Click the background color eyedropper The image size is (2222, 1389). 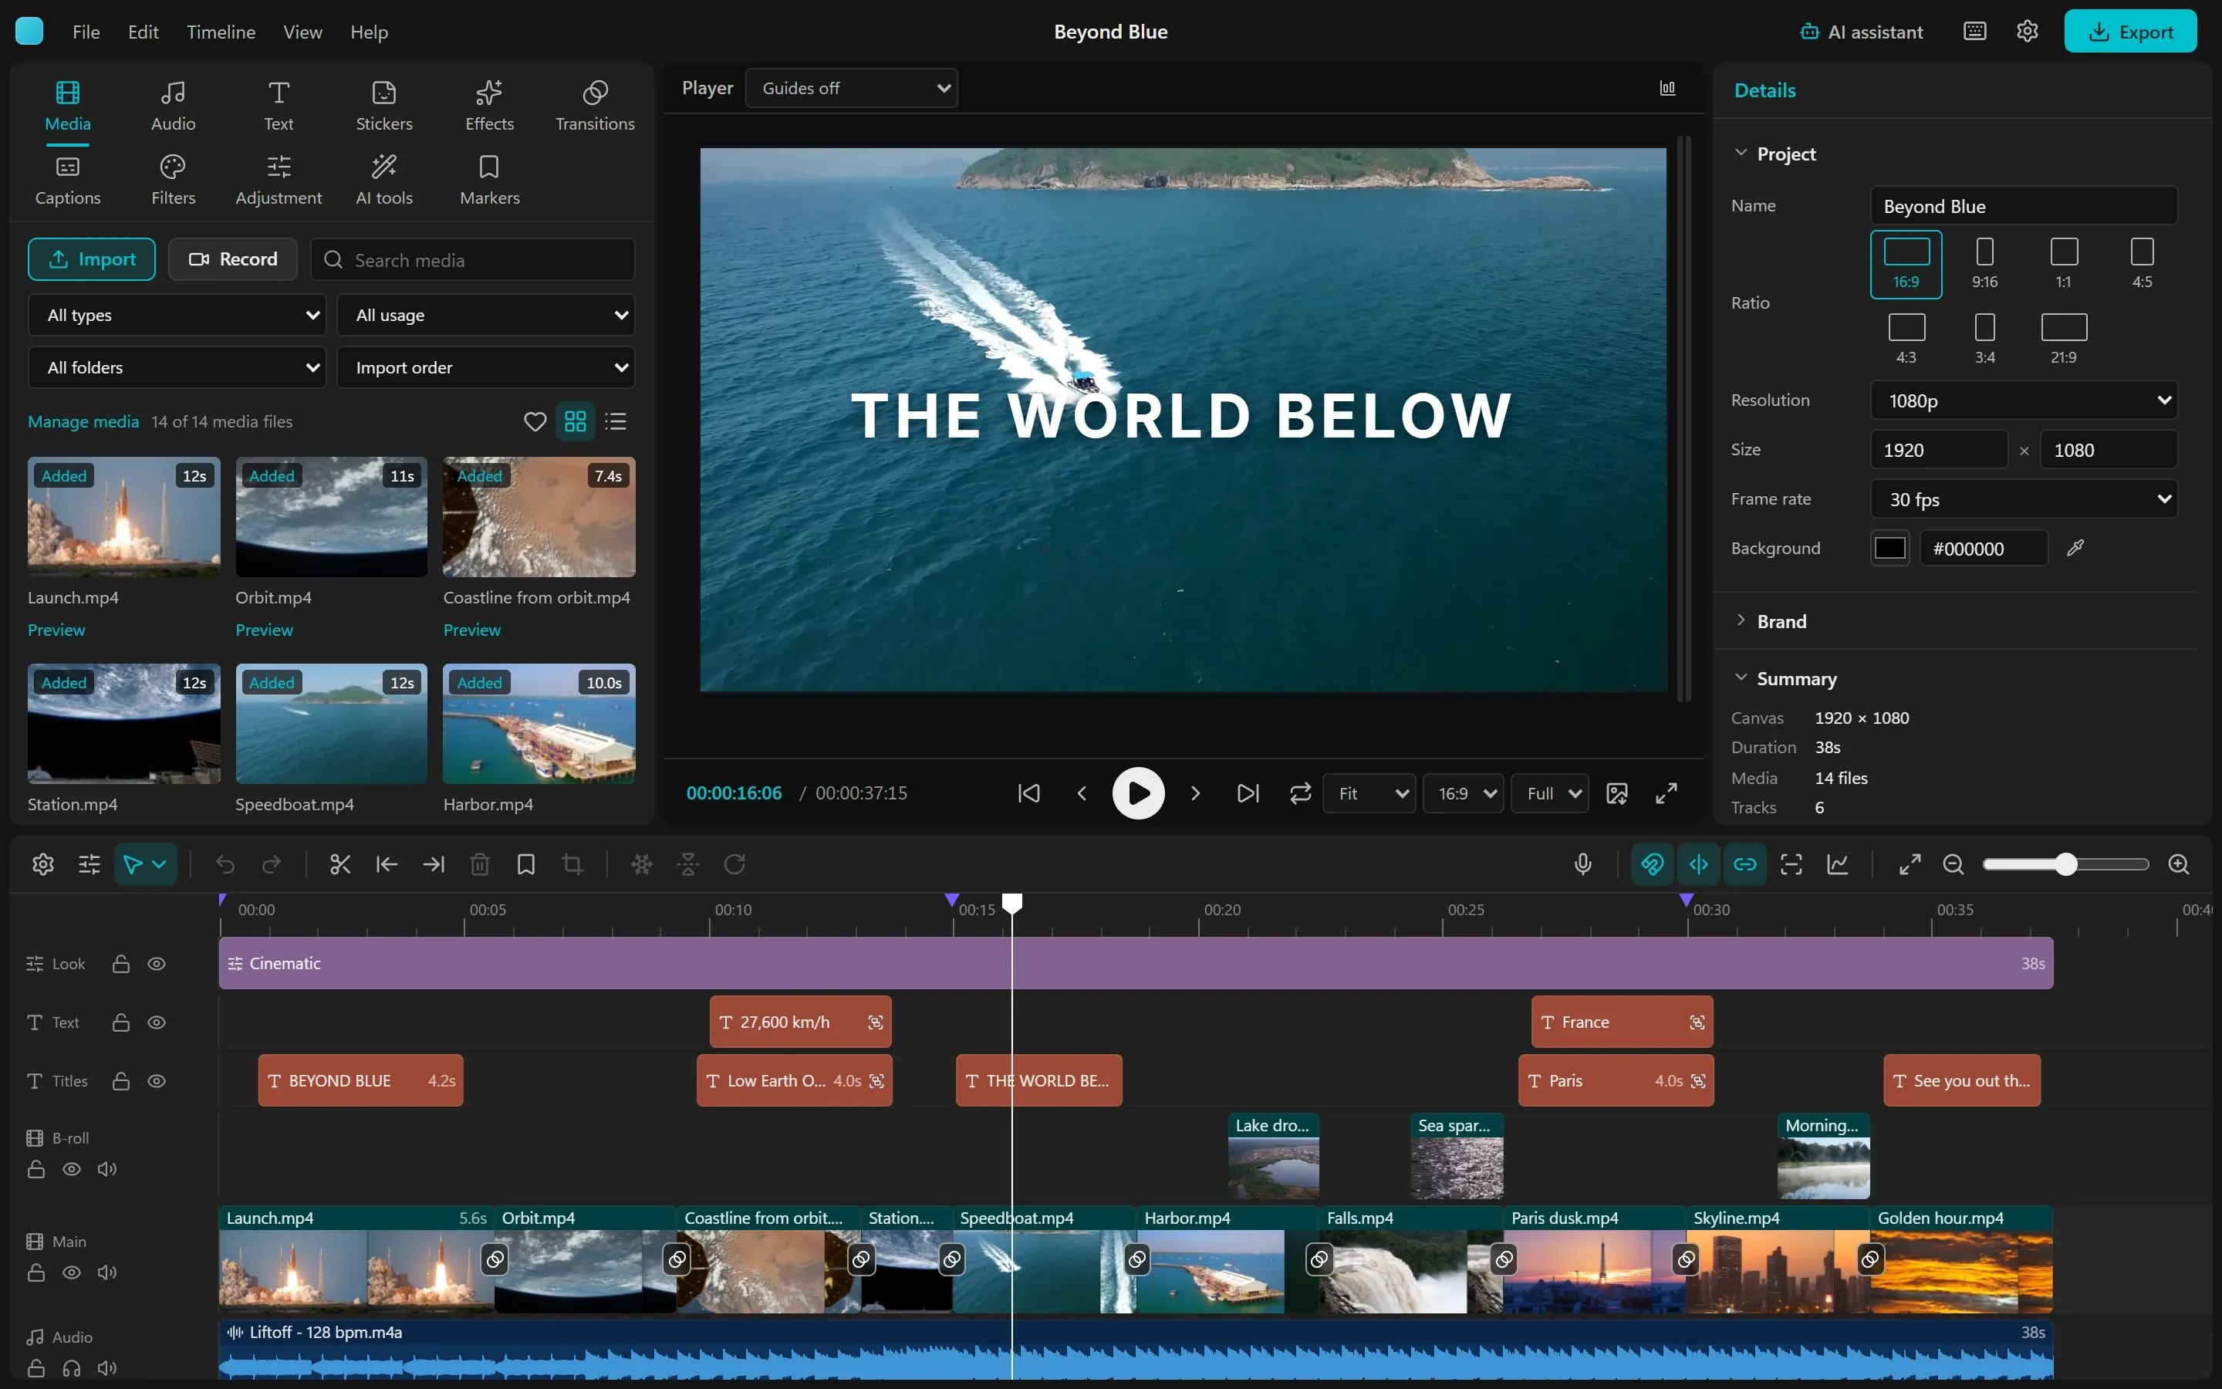coord(2075,549)
